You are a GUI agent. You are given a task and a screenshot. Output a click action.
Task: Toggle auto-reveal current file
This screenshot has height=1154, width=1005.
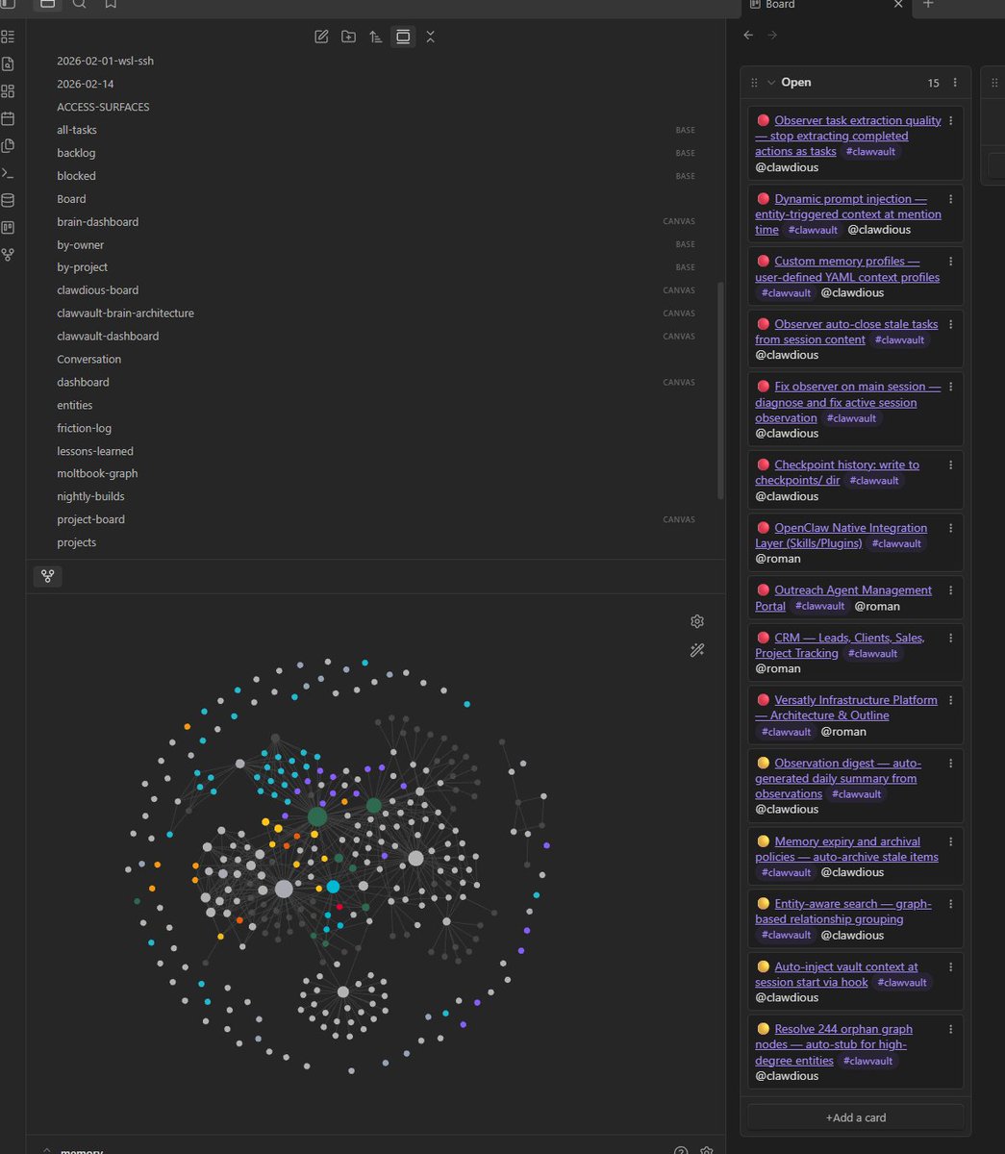[403, 37]
